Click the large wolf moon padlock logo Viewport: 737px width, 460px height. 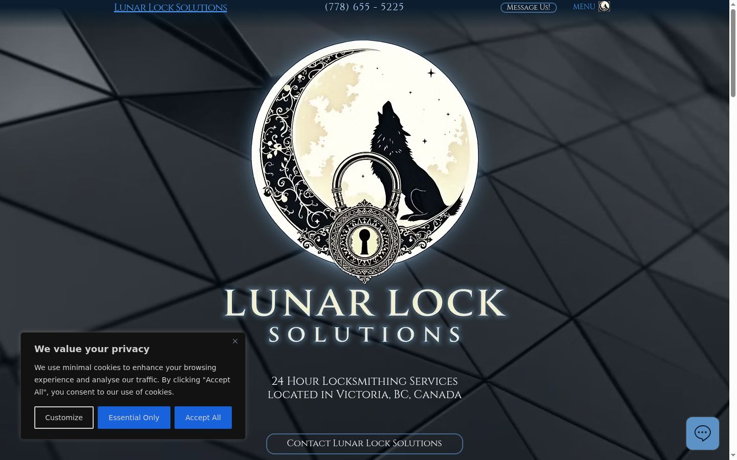pyautogui.click(x=364, y=161)
